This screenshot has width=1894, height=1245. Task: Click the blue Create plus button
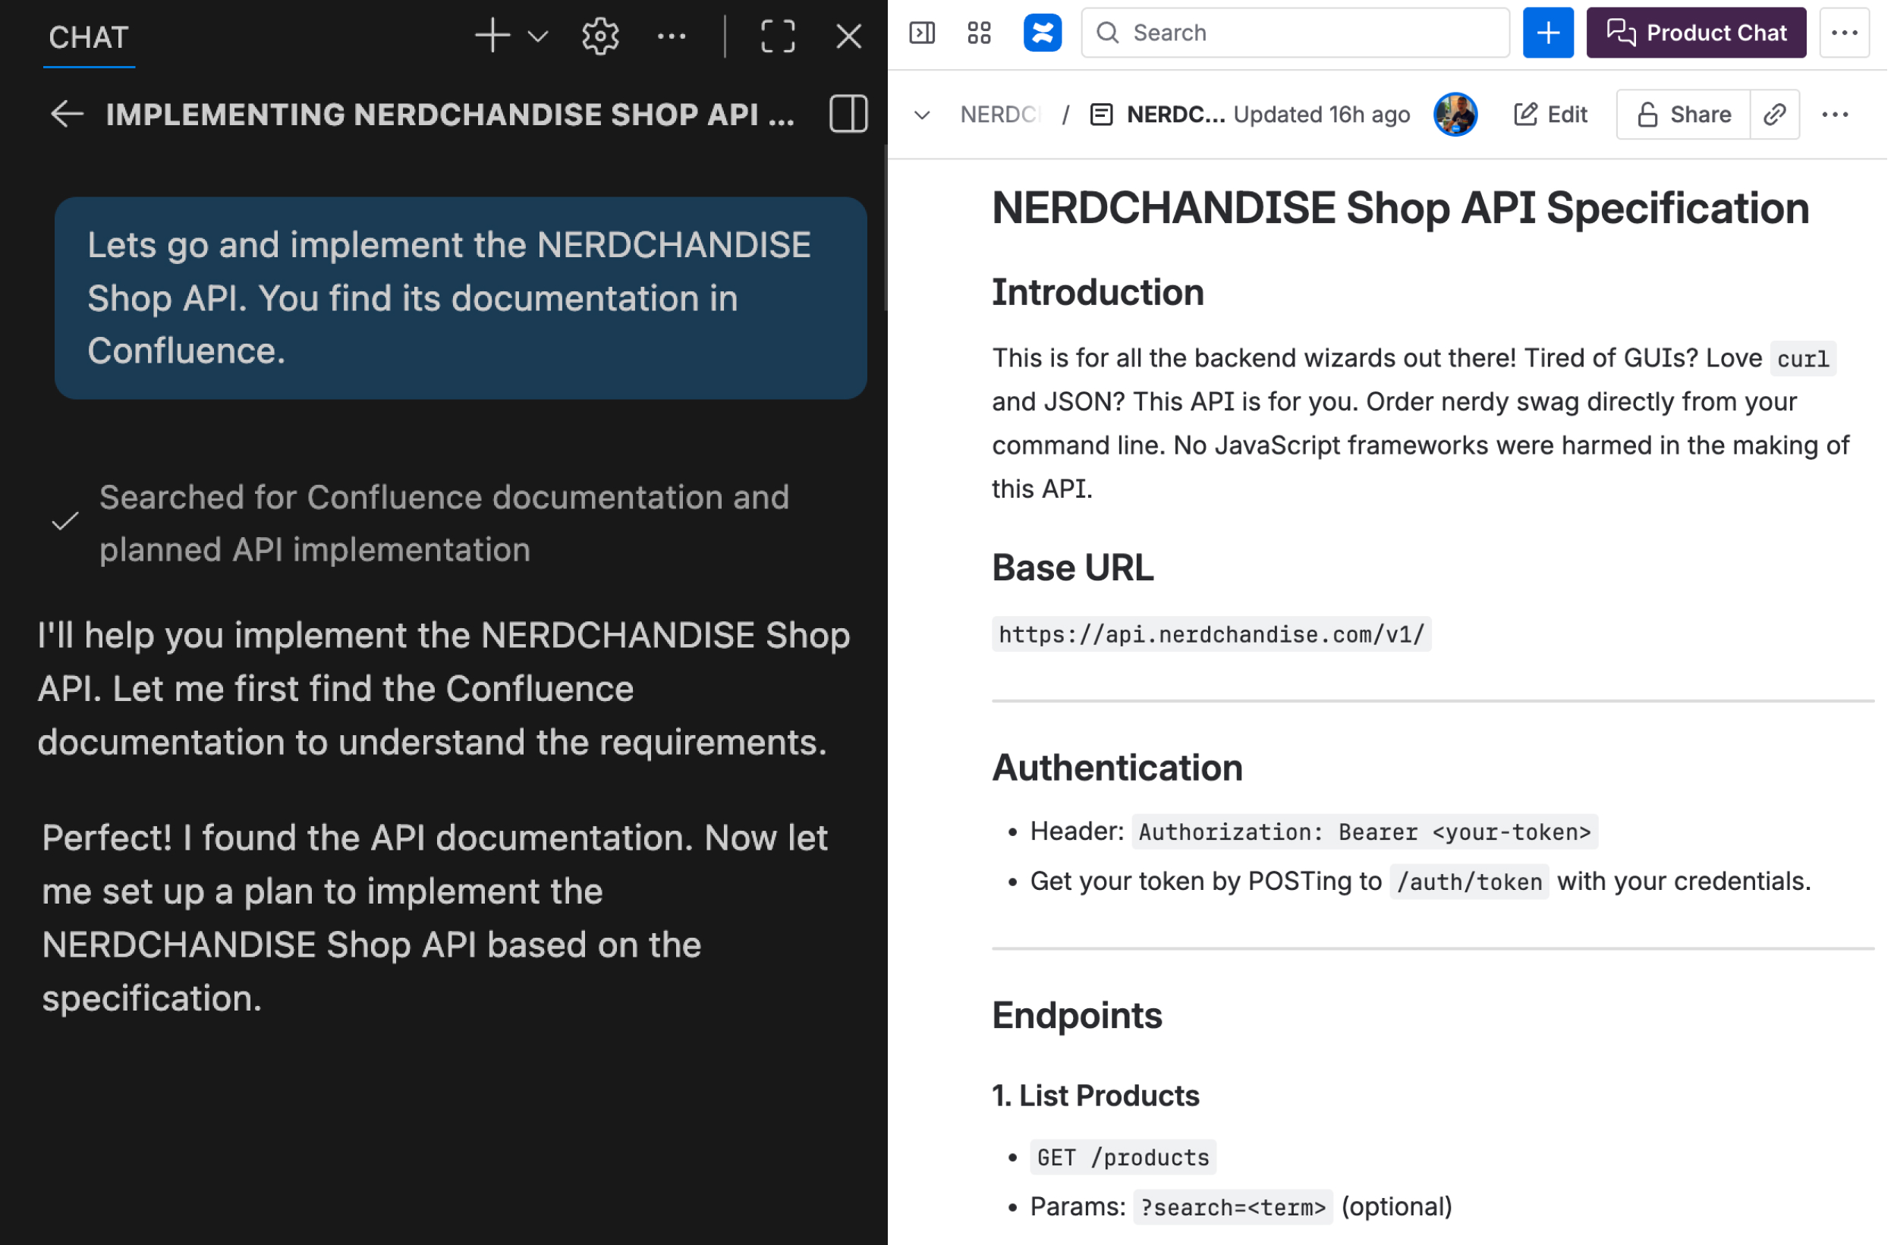1549,33
